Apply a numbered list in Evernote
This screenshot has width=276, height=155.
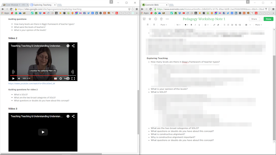(x=228, y=25)
